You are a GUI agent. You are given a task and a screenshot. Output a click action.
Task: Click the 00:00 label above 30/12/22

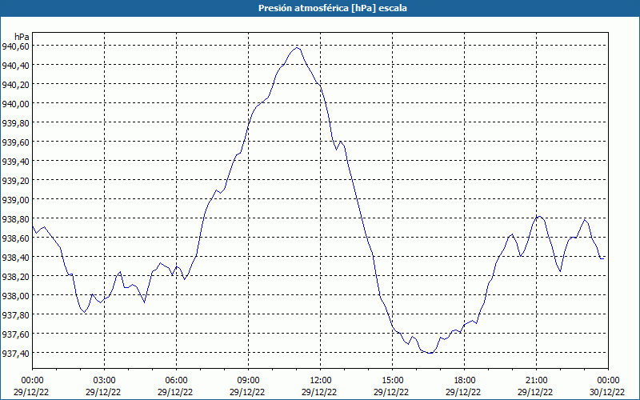pos(608,381)
